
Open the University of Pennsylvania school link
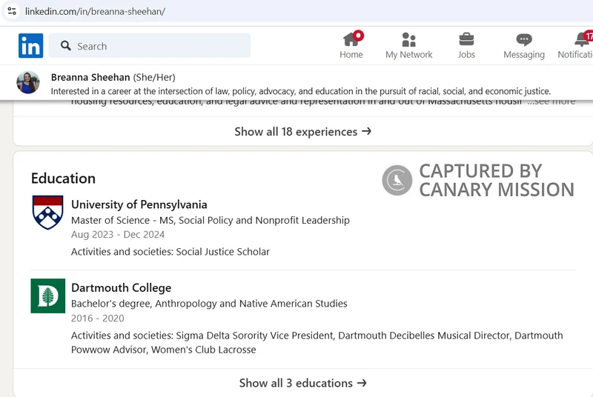[x=139, y=204]
